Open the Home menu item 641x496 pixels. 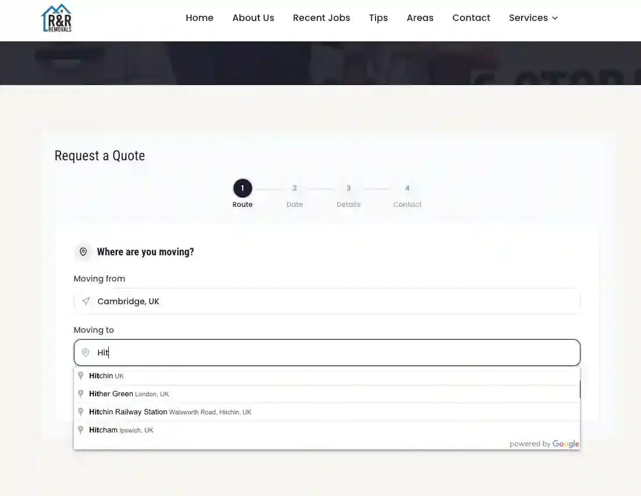click(200, 17)
